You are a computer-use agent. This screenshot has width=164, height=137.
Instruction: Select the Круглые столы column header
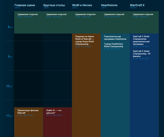(54, 5)
